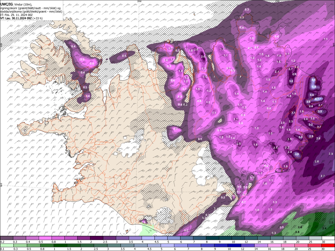Select the darkest green swatch labeled 1 in rain legend
Image resolution: width=335 pixels, height=251 pixels.
[x=60, y=245]
